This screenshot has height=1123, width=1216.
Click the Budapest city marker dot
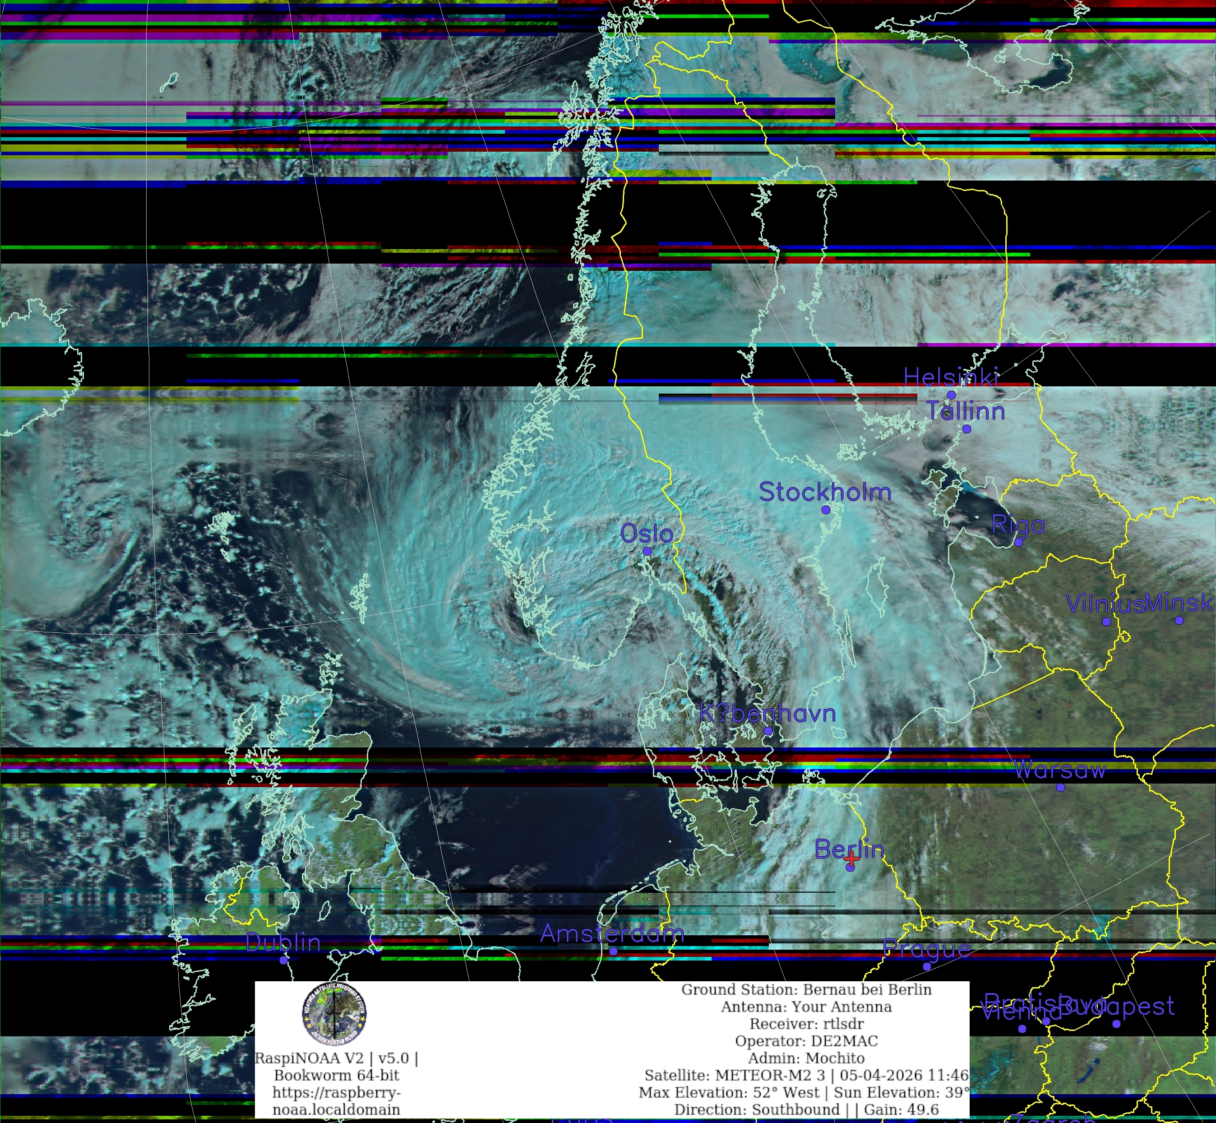point(1116,1024)
